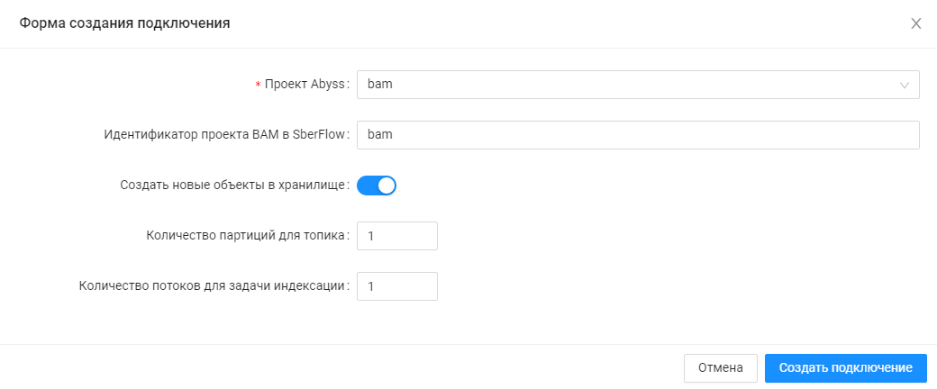Close the connection creation form dialog
Image resolution: width=937 pixels, height=389 pixels.
coord(915,23)
